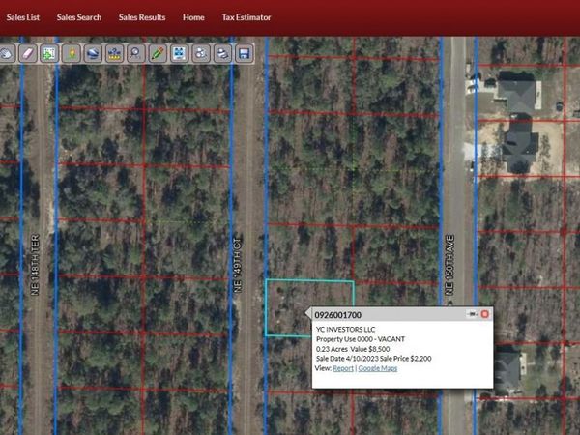Choose the green pencil draw tool
The height and width of the screenshot is (435, 580).
tap(158, 53)
